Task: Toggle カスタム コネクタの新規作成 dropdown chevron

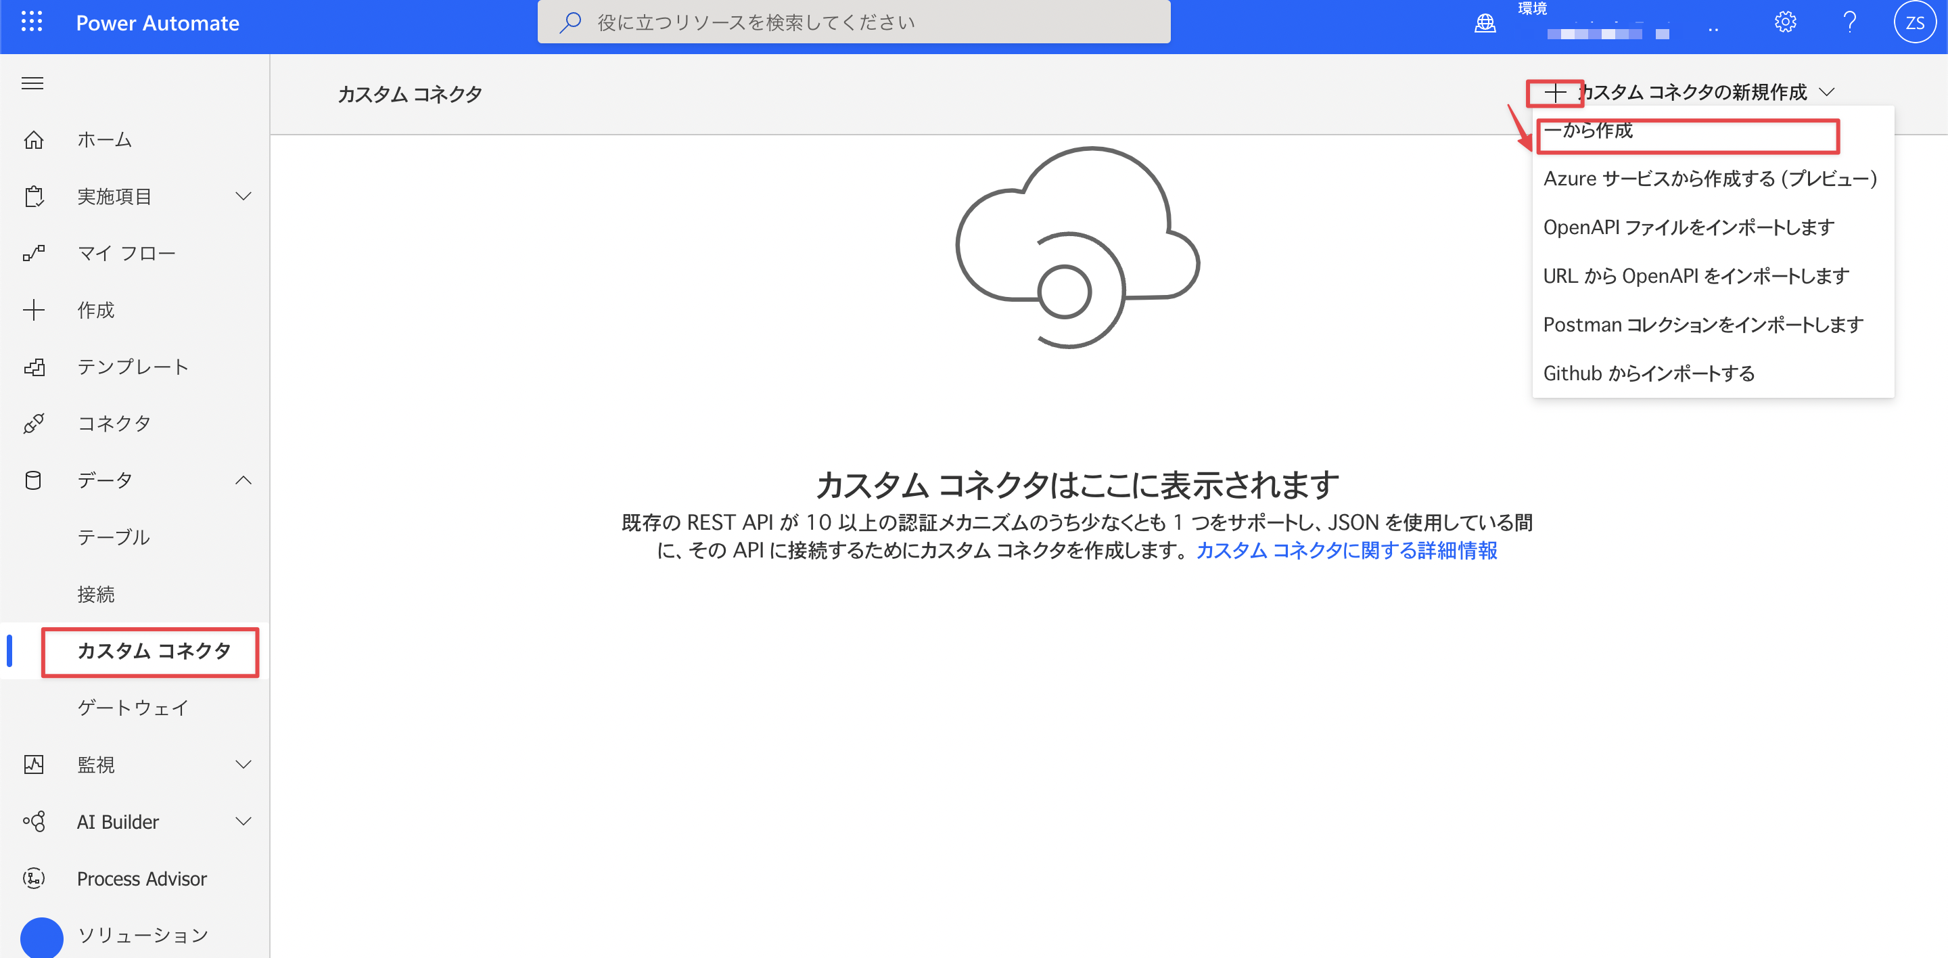Action: (x=1827, y=92)
